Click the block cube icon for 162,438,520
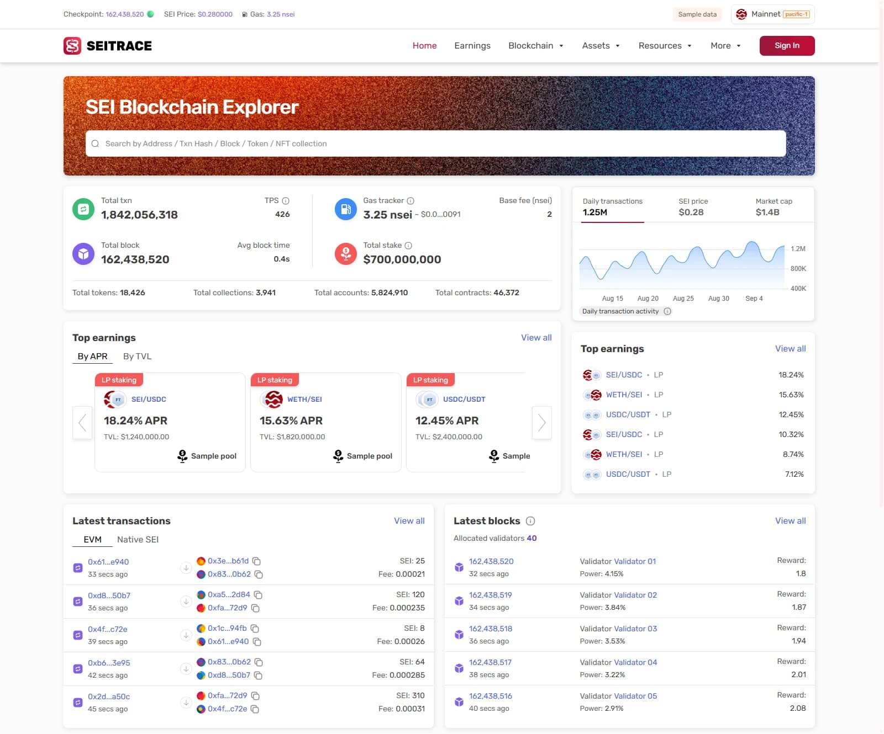Screen dimensions: 884x734 [459, 567]
